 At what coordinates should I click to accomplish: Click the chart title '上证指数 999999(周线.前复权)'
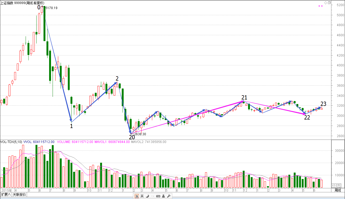(x=22, y=3)
